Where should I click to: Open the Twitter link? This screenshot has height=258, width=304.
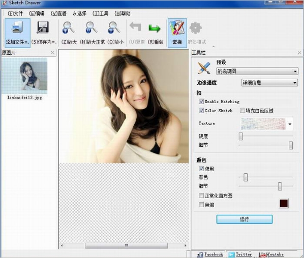coord(244,254)
